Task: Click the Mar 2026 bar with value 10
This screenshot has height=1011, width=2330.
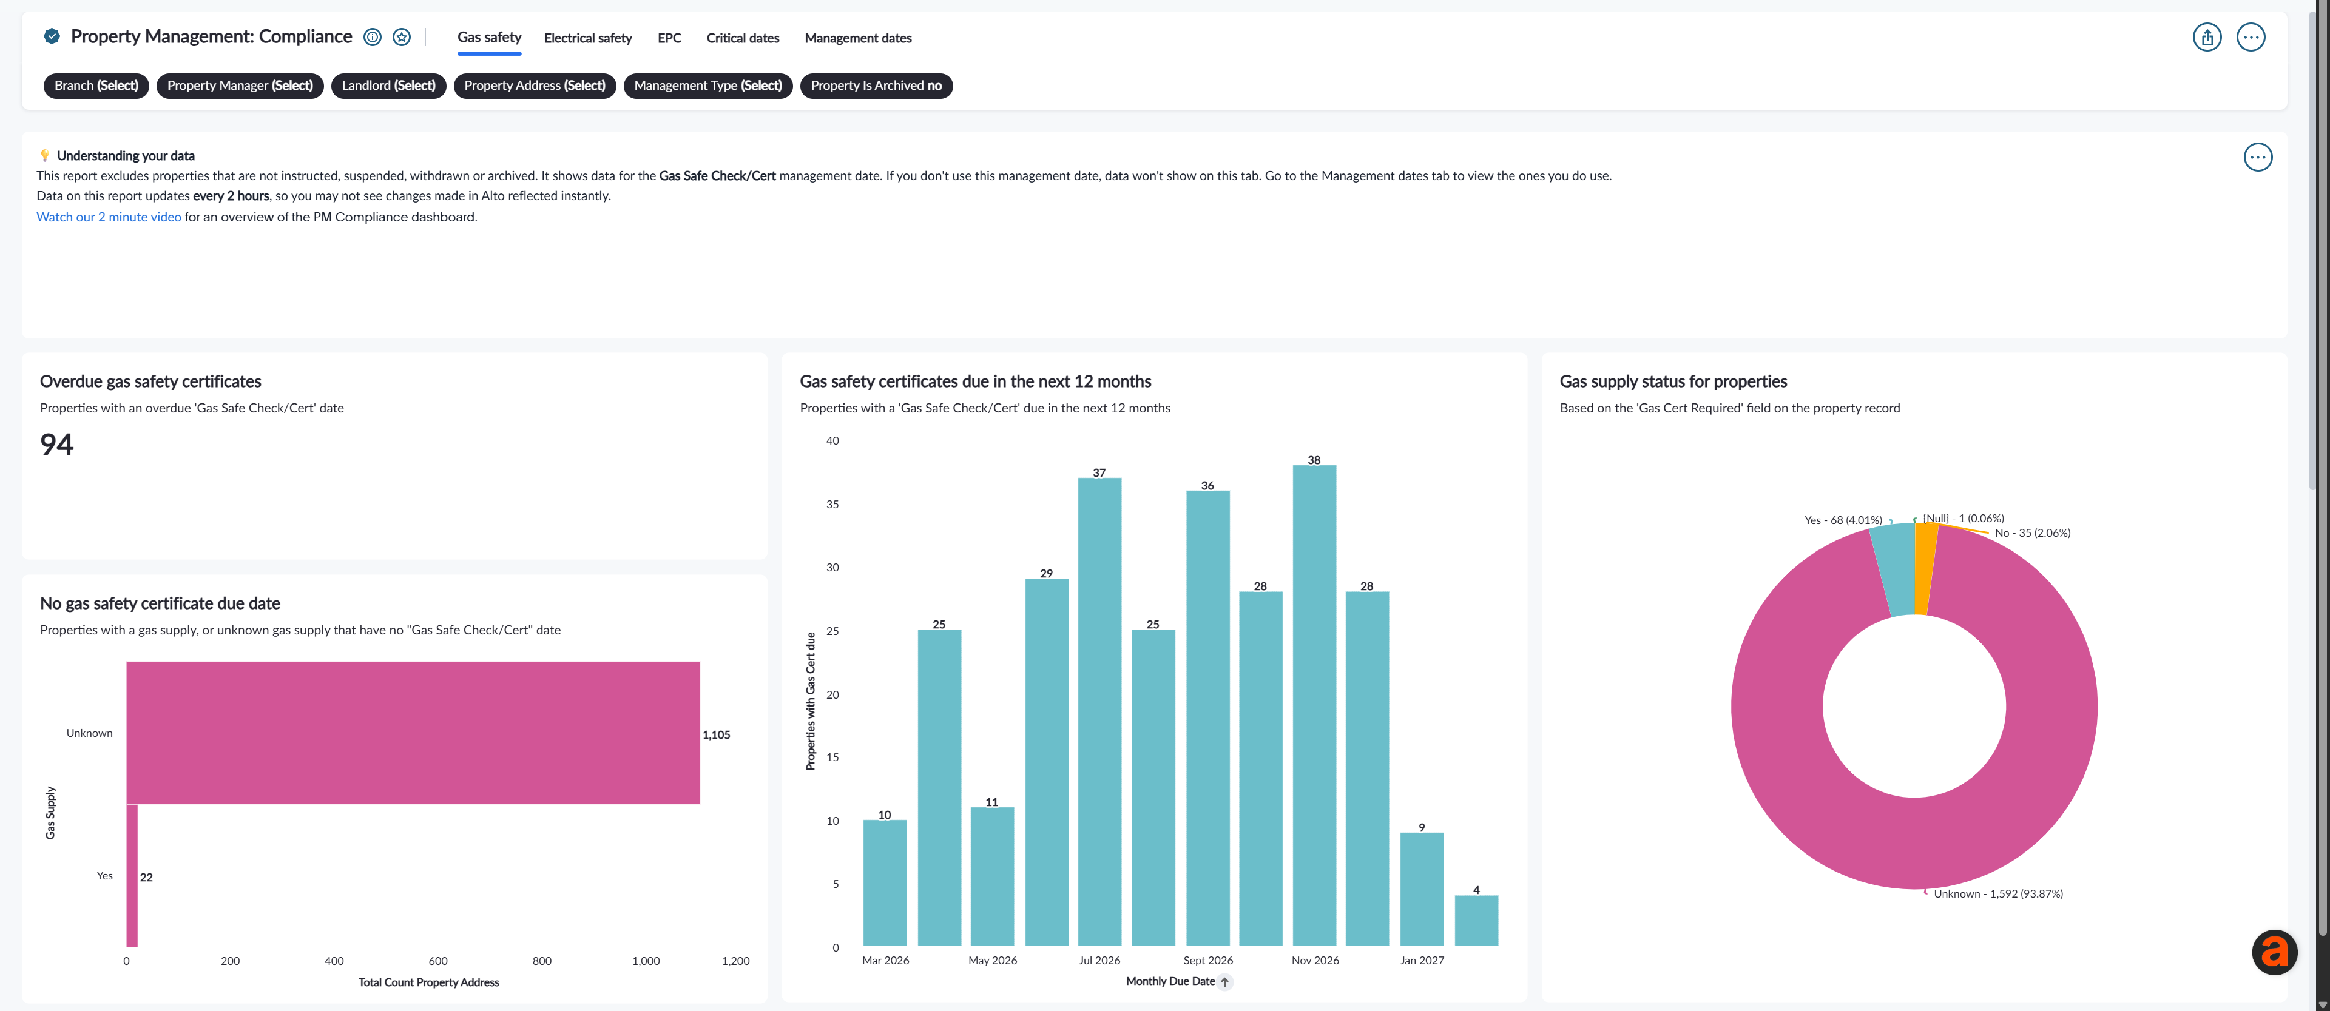Action: pos(885,882)
